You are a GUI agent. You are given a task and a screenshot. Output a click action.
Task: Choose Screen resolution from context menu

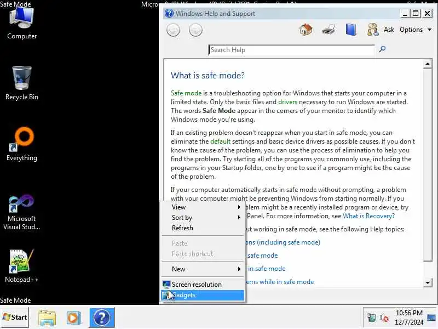(203, 285)
